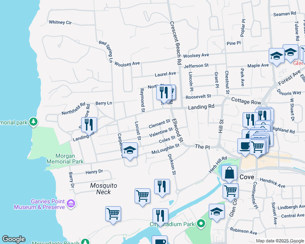
Task: Click the Google logo
Action: (x=13, y=239)
